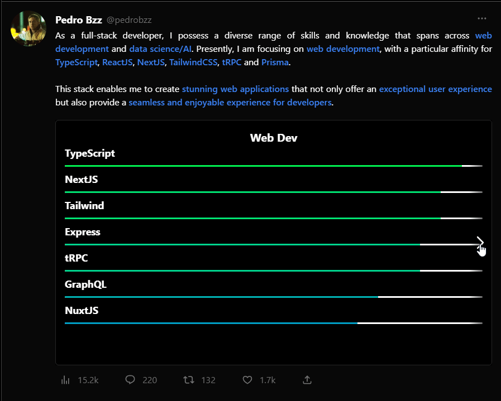Go to next slide with chevron arrow

pos(480,242)
